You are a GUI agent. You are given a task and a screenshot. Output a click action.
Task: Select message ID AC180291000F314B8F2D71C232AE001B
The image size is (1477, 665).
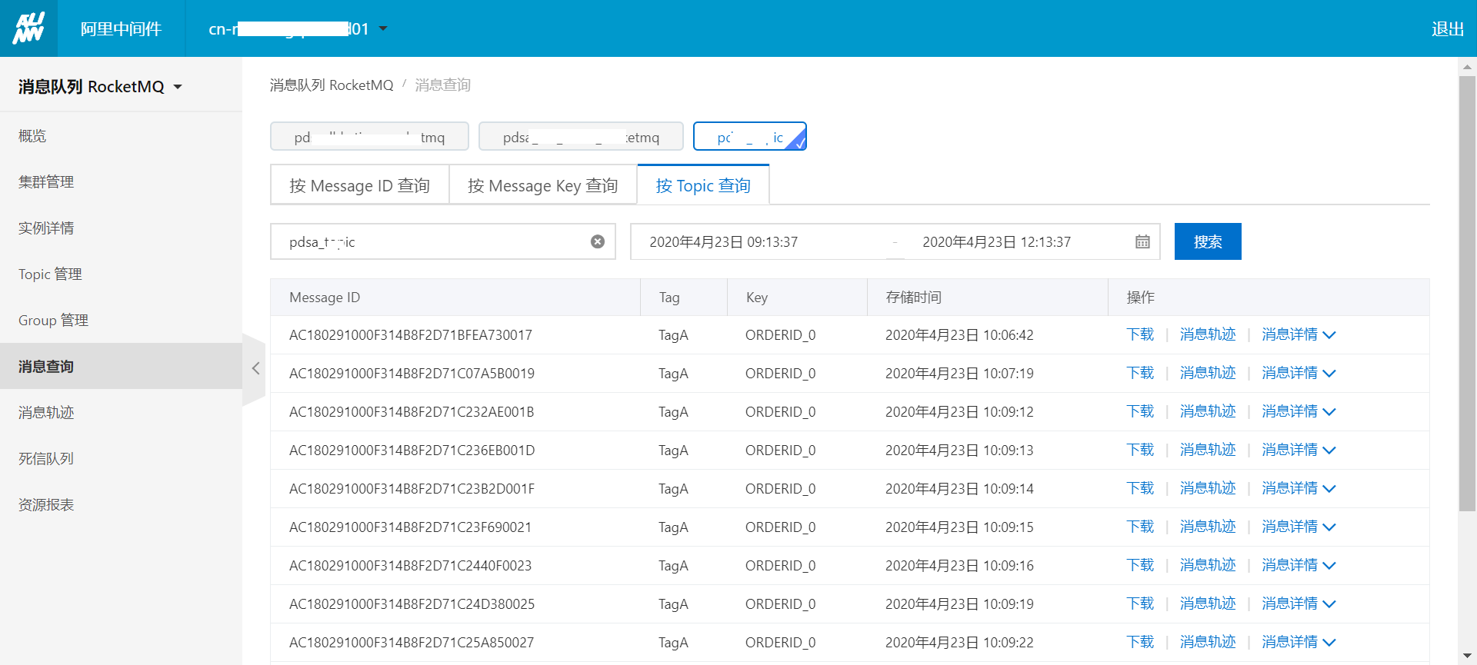pyautogui.click(x=412, y=412)
